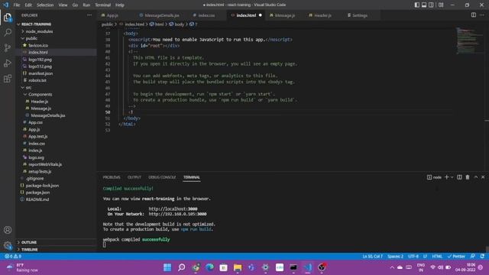Toggle primary side bar layout icon

(417, 5)
